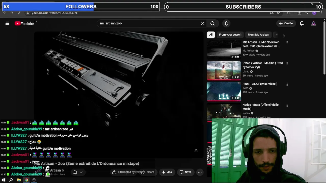Open OBS Studio from the taskbar
This screenshot has width=326, height=183.
[34, 180]
